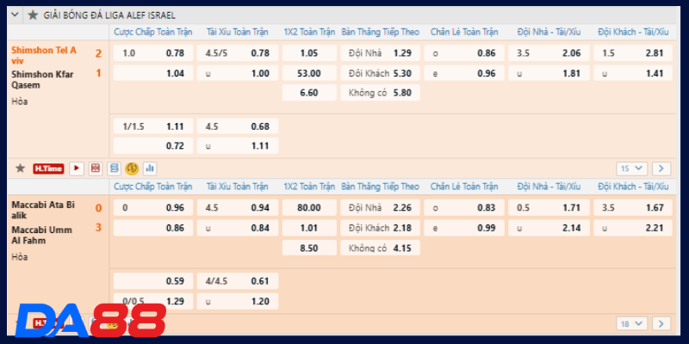
Task: Bet handicap 0.86 for Maccabi Umm Al Fahm
Action: coord(153,228)
